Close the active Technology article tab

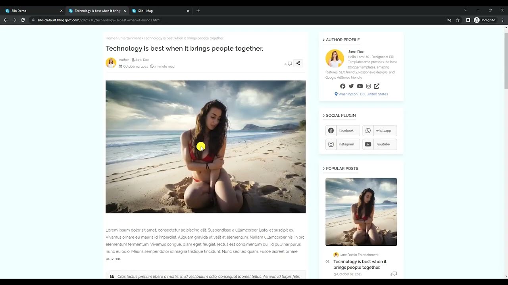(124, 11)
